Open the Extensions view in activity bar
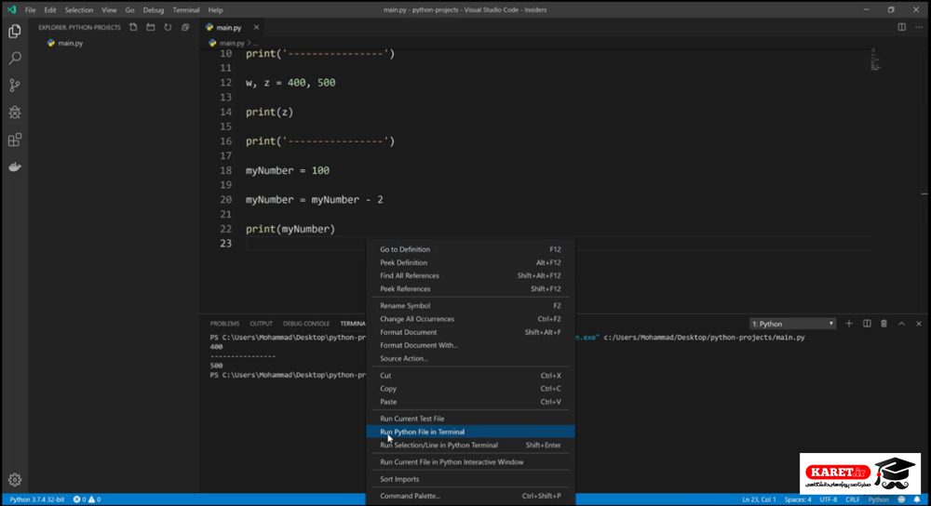The height and width of the screenshot is (506, 931). (15, 140)
